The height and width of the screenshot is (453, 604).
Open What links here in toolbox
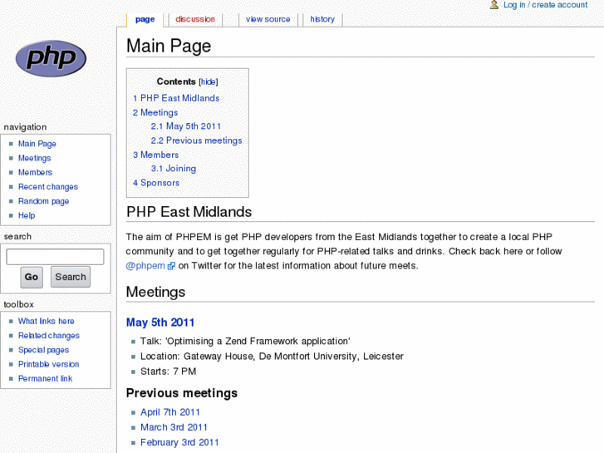(47, 321)
